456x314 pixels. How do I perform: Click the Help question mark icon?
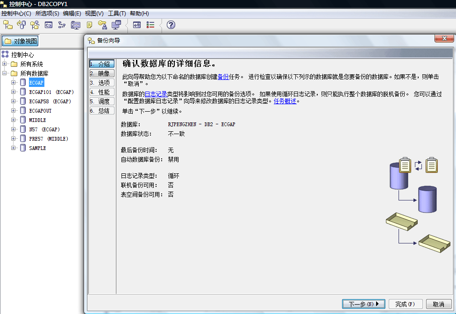pyautogui.click(x=171, y=25)
